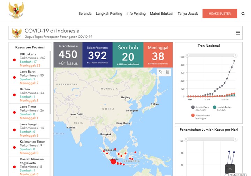Click the topmost point on Tren Nasional chart

[x=234, y=61]
